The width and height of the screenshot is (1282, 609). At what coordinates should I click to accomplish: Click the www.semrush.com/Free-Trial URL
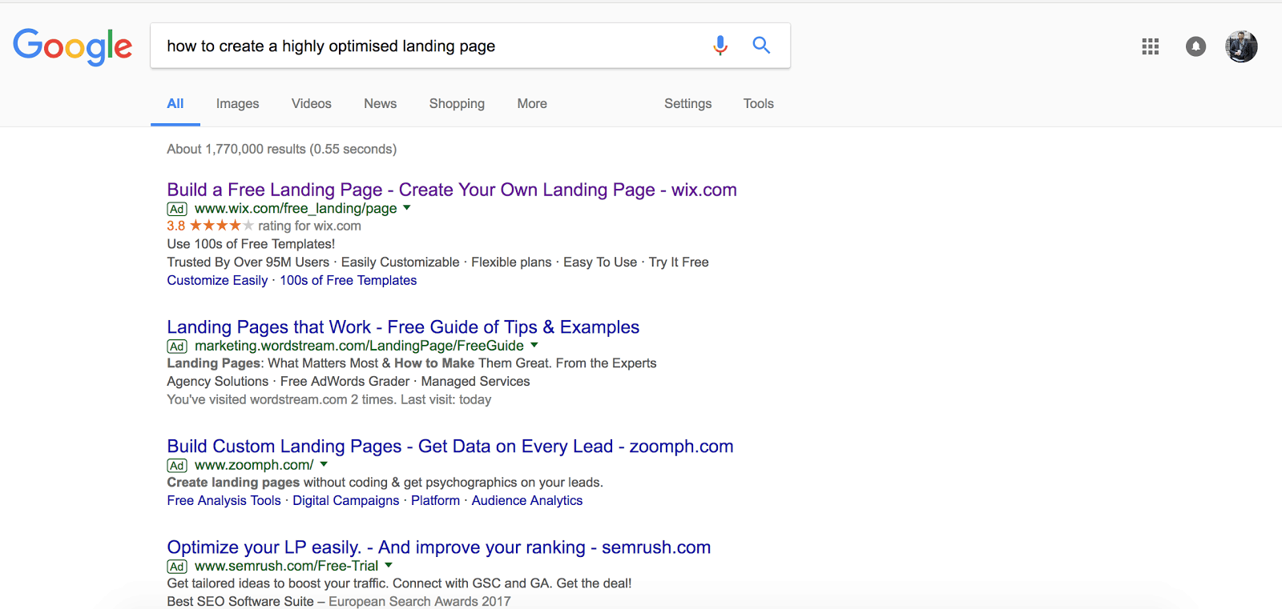pyautogui.click(x=286, y=566)
